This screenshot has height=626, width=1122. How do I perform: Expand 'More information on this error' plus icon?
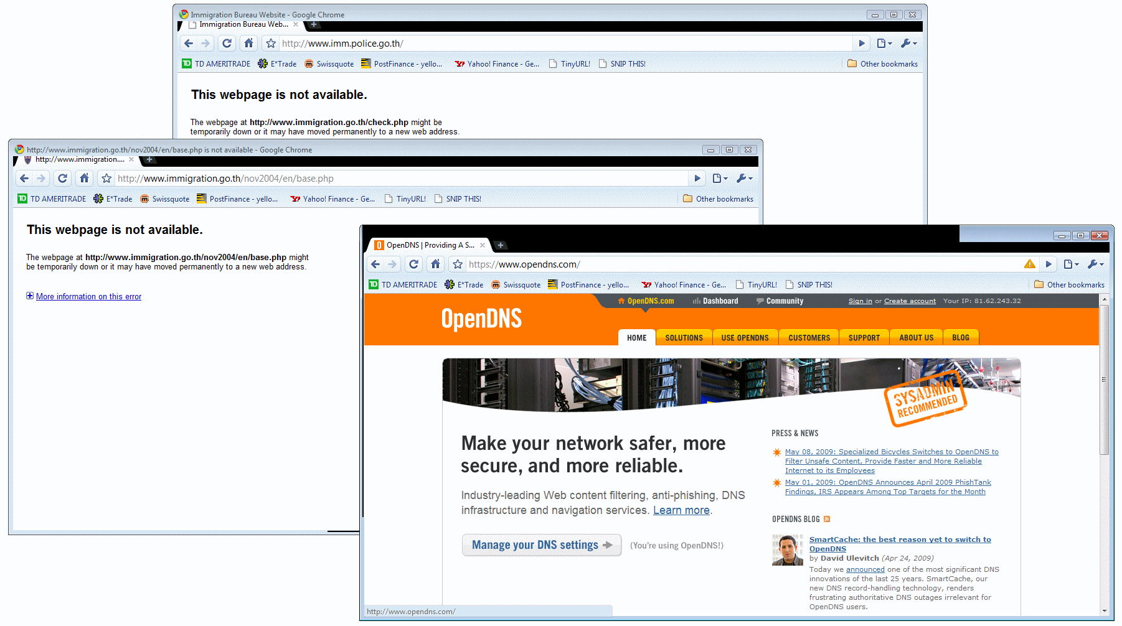tap(30, 296)
